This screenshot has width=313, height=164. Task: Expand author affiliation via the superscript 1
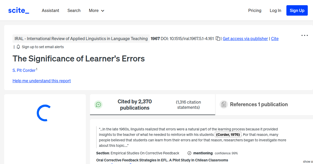[37, 69]
